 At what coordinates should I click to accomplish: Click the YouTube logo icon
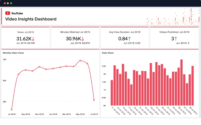[8, 13]
